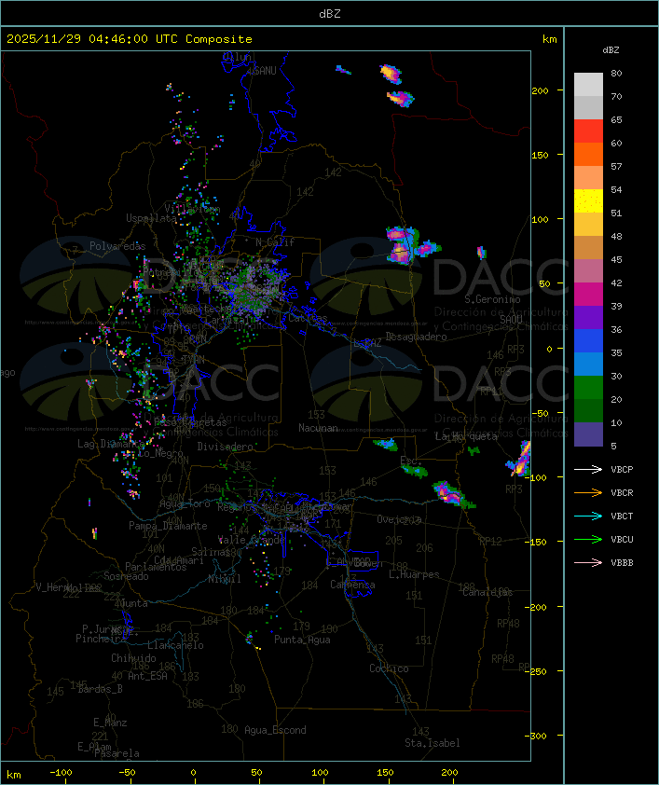Viewport: 659px width, 785px height.
Task: Select the tan 45–48 dBZ swatch
Action: [x=588, y=247]
